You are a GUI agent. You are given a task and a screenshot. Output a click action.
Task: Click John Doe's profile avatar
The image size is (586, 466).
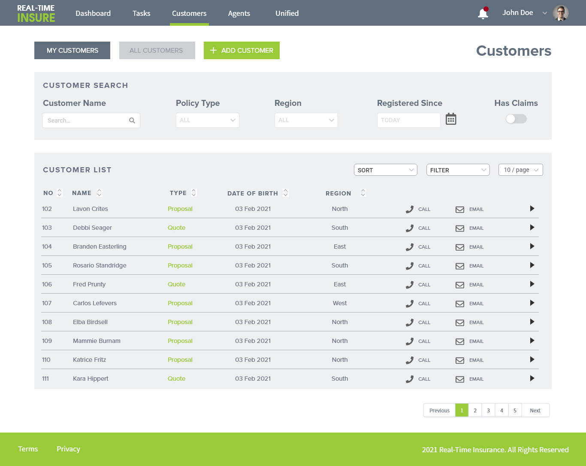point(561,13)
